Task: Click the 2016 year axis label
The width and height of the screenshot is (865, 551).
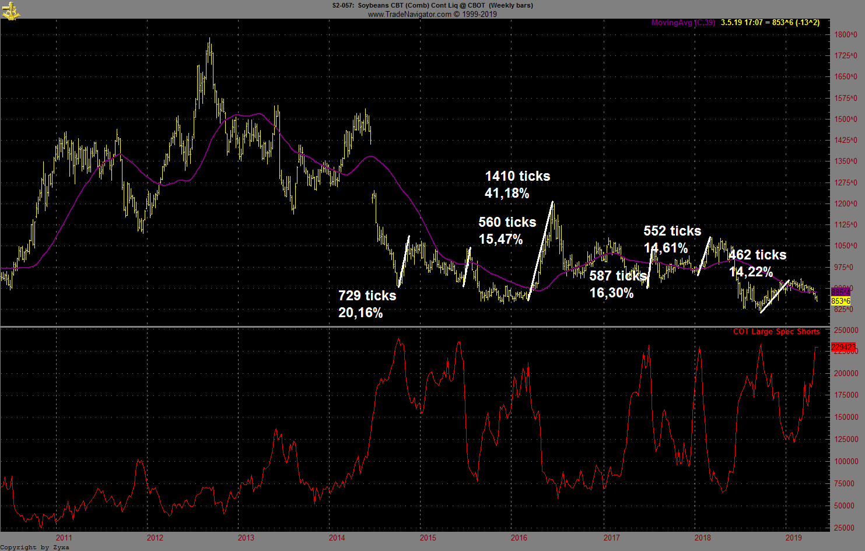Action: click(519, 538)
